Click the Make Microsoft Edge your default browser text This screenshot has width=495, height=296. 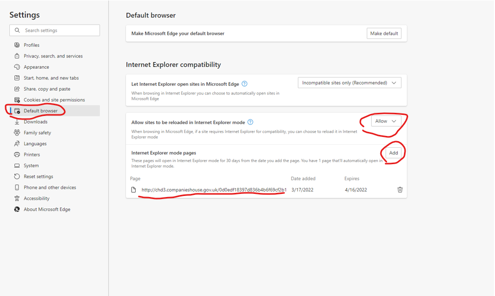pos(178,33)
